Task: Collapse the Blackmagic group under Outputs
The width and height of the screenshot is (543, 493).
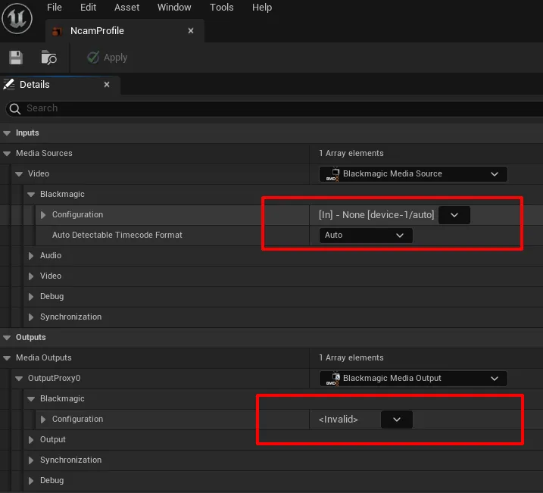Action: tap(31, 399)
